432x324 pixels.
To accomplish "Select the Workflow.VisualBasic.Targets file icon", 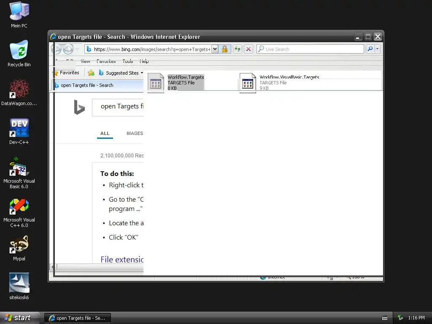I will (x=248, y=83).
